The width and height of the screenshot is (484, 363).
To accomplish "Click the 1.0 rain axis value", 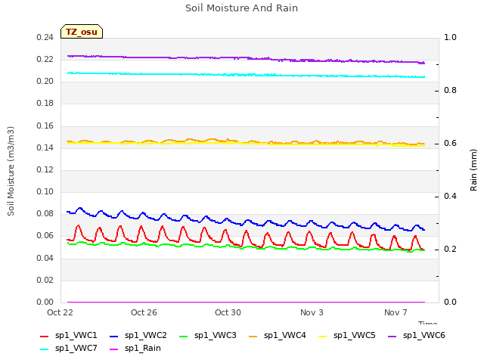I will pyautogui.click(x=451, y=38).
